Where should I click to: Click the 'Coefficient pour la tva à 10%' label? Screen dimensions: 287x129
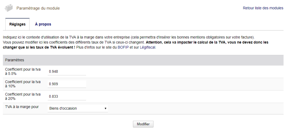click(23, 84)
